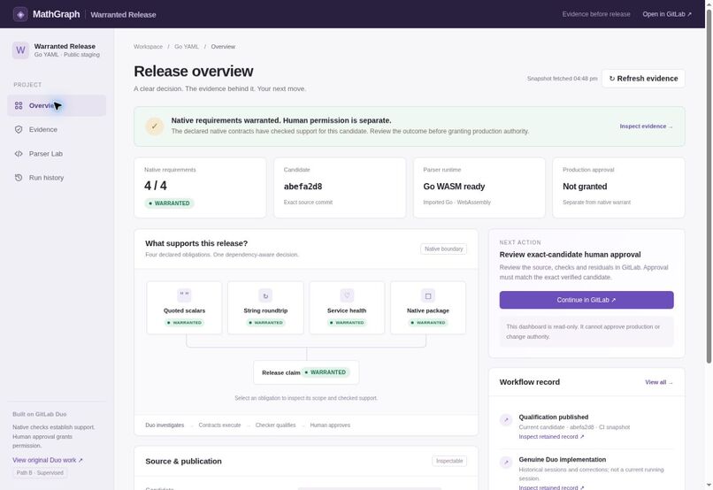
Task: Click the Inspectable badge in Source & publication
Action: pyautogui.click(x=449, y=461)
